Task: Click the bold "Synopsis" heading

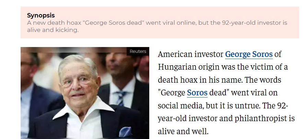Action: tap(41, 15)
